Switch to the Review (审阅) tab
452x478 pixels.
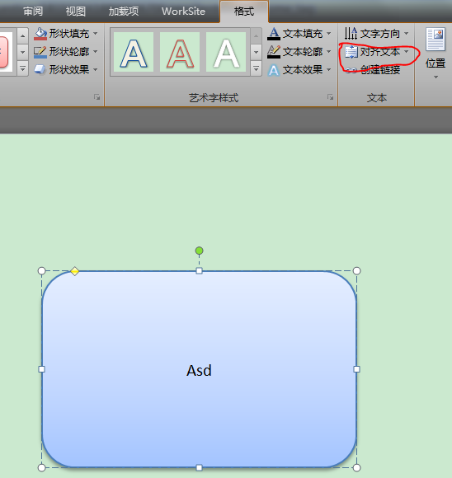point(33,12)
